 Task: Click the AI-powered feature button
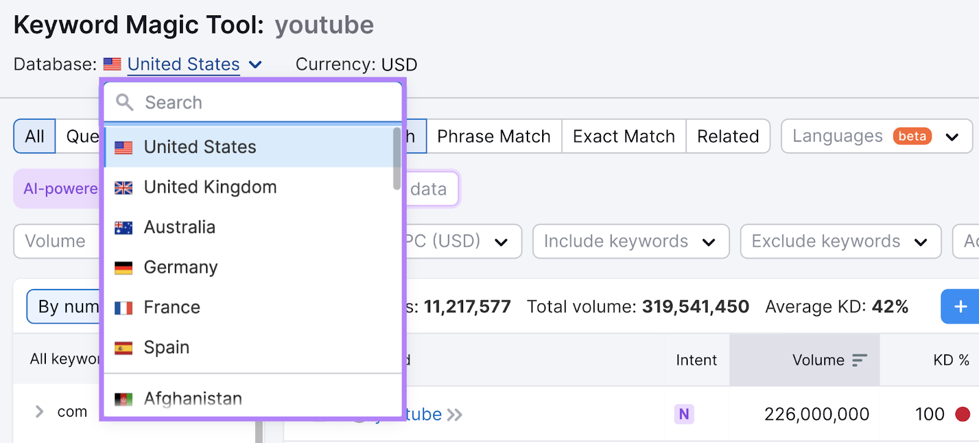tap(57, 189)
